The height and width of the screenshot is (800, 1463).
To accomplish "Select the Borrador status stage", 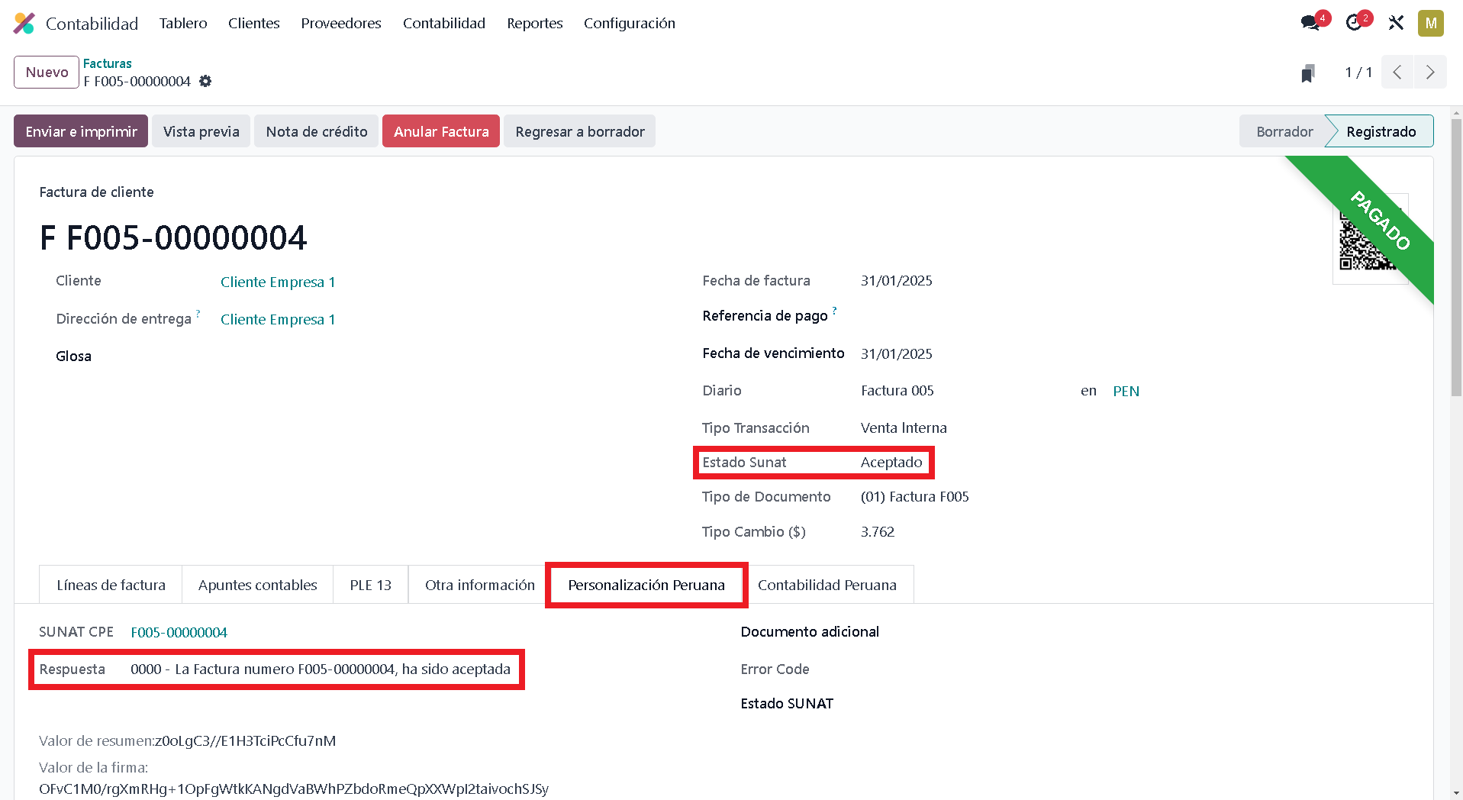I will click(1284, 131).
